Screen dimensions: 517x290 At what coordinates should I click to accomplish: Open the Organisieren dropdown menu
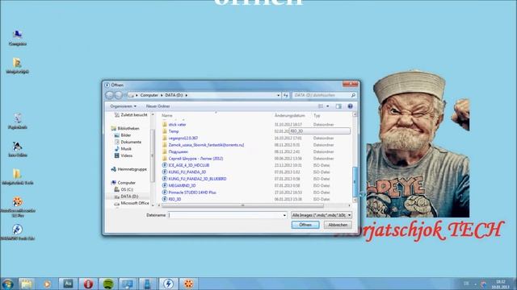click(123, 106)
